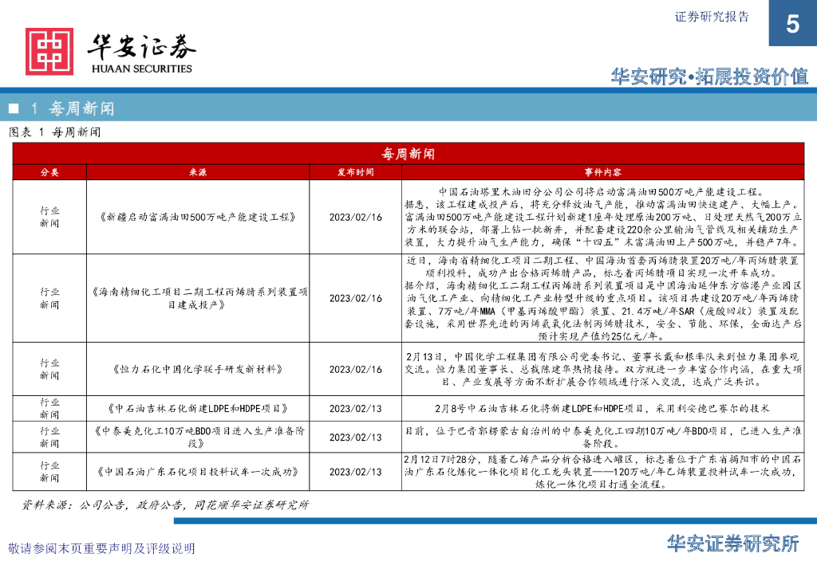Click the 发布时间 column header
The width and height of the screenshot is (817, 565).
[355, 172]
